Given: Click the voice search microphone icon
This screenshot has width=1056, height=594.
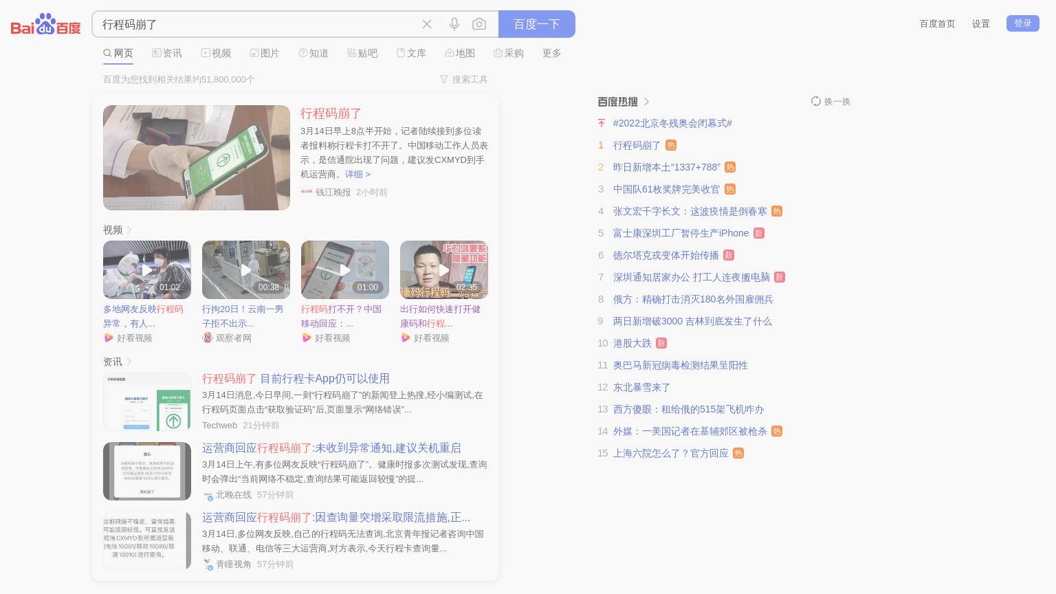Looking at the screenshot, I should 454,24.
